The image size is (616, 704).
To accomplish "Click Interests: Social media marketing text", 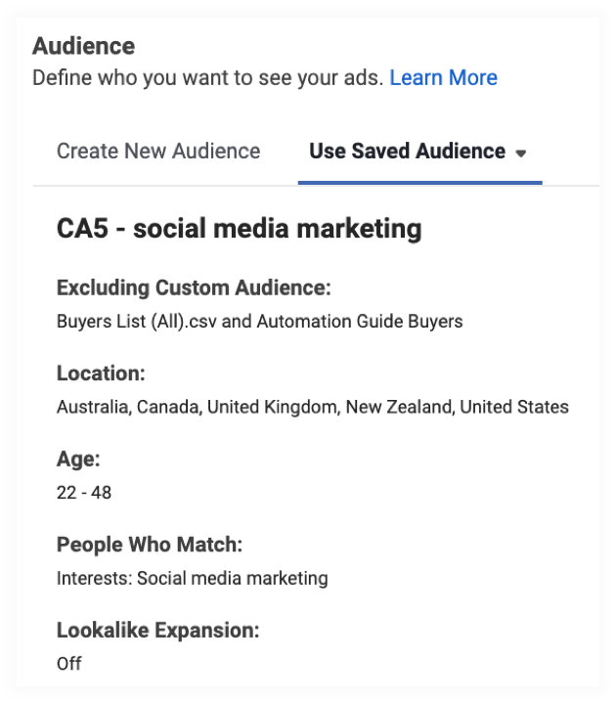I will [x=192, y=578].
